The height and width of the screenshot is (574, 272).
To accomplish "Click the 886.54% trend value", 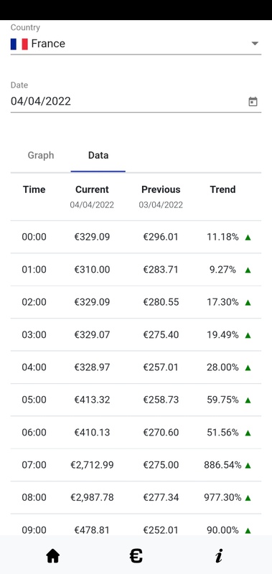I will pyautogui.click(x=222, y=465).
